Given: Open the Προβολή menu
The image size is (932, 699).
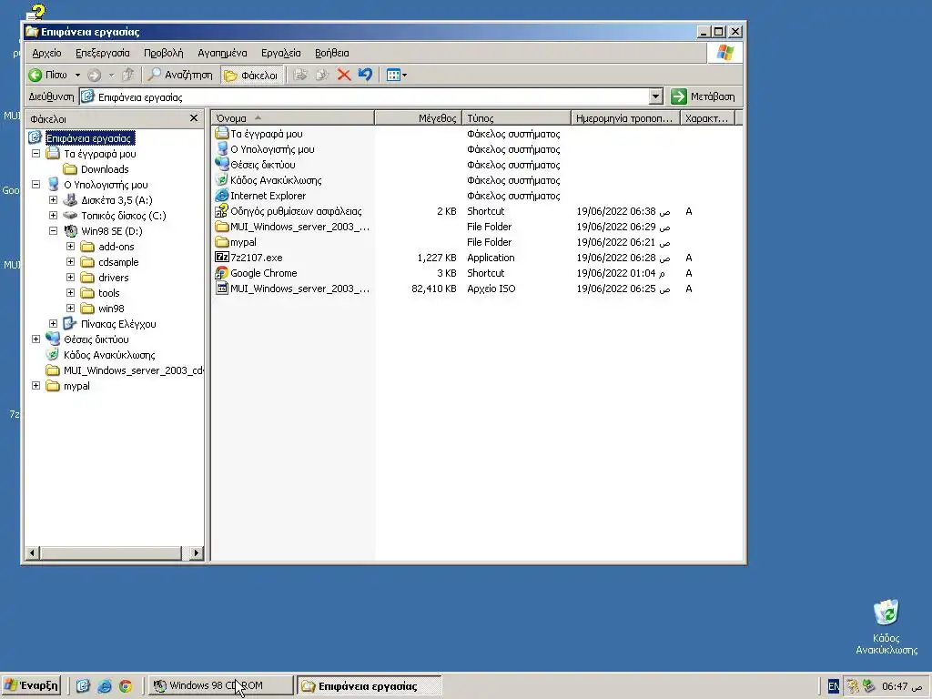Looking at the screenshot, I should [164, 53].
